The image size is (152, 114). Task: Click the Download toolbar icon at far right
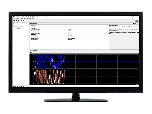24,20
